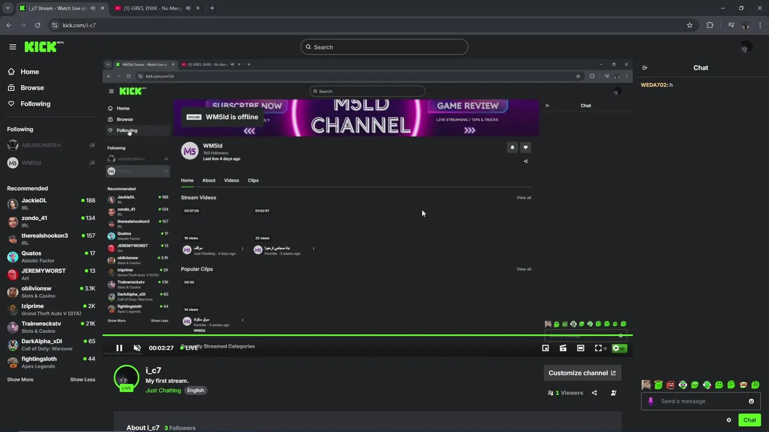
Task: Open recommended channel JEREMYWORST
Action: [x=51, y=274]
